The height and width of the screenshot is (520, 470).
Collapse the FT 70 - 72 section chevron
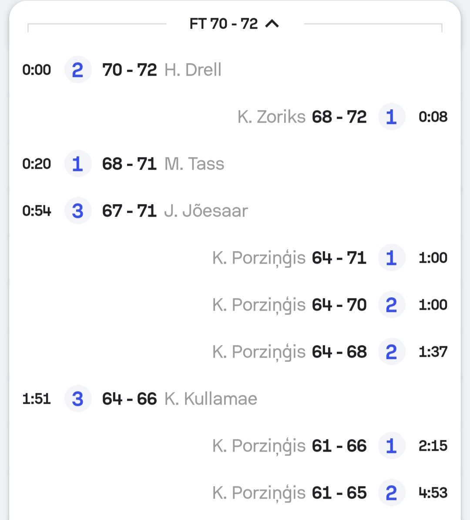[x=272, y=24]
